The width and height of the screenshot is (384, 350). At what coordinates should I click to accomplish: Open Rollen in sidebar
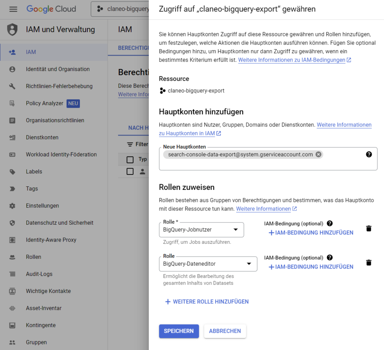33,257
